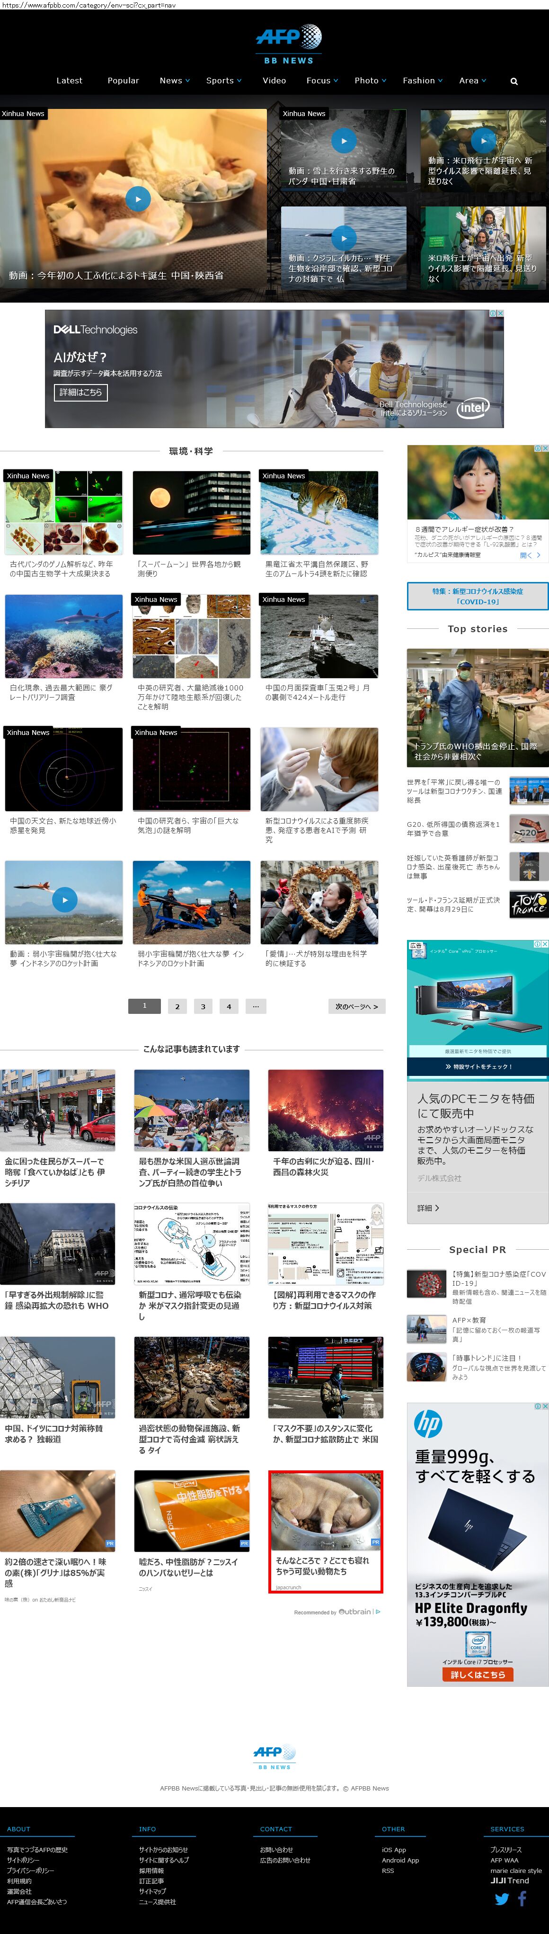The height and width of the screenshot is (1934, 549).
Task: Open the COVID-19 special feature banner link
Action: pos(477,596)
